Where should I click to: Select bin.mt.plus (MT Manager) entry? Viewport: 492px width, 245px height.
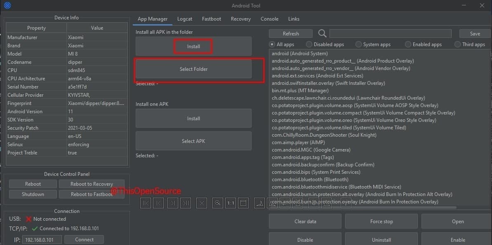pos(300,91)
